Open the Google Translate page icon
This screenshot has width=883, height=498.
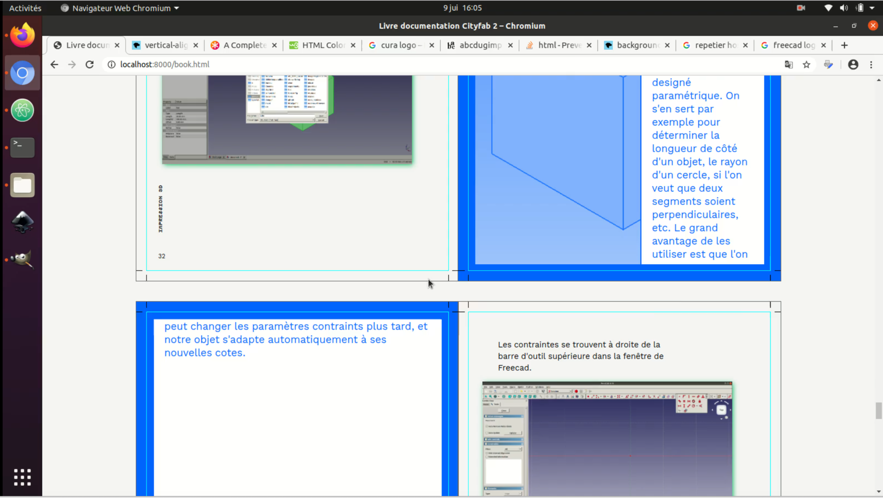point(788,64)
